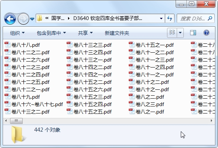Select file name 卷八十五之四.pdf
Screen dimensions: 218x148
click(93, 105)
